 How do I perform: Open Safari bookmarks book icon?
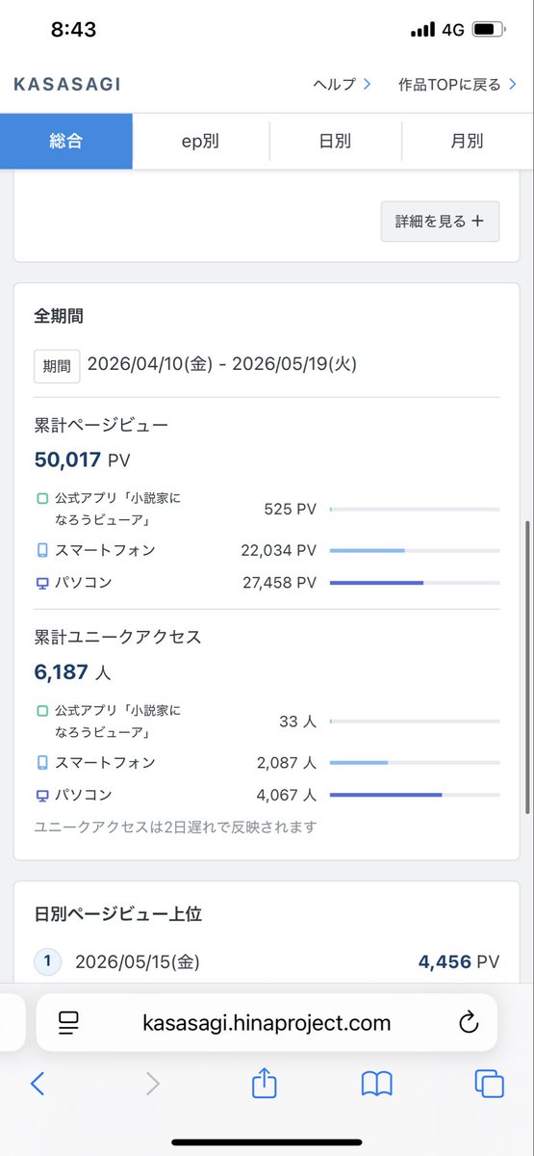377,1084
